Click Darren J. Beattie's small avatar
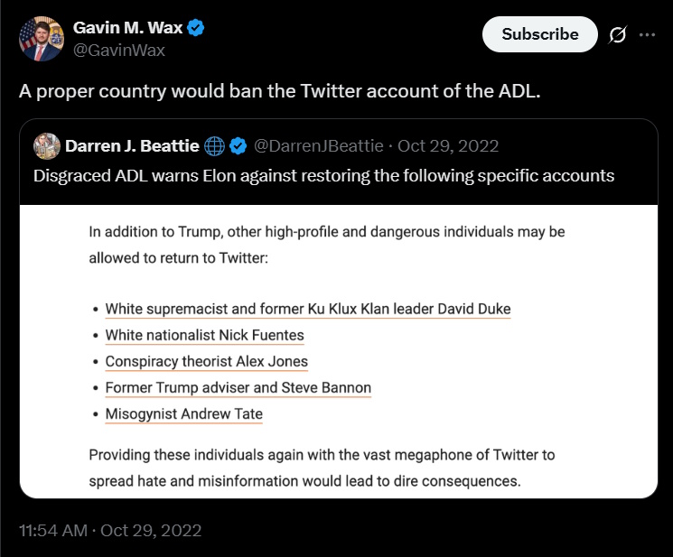This screenshot has width=673, height=557. pyautogui.click(x=46, y=145)
